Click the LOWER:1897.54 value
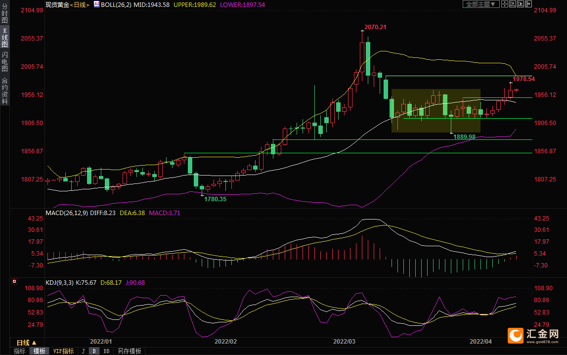The height and width of the screenshot is (355, 567). click(242, 5)
